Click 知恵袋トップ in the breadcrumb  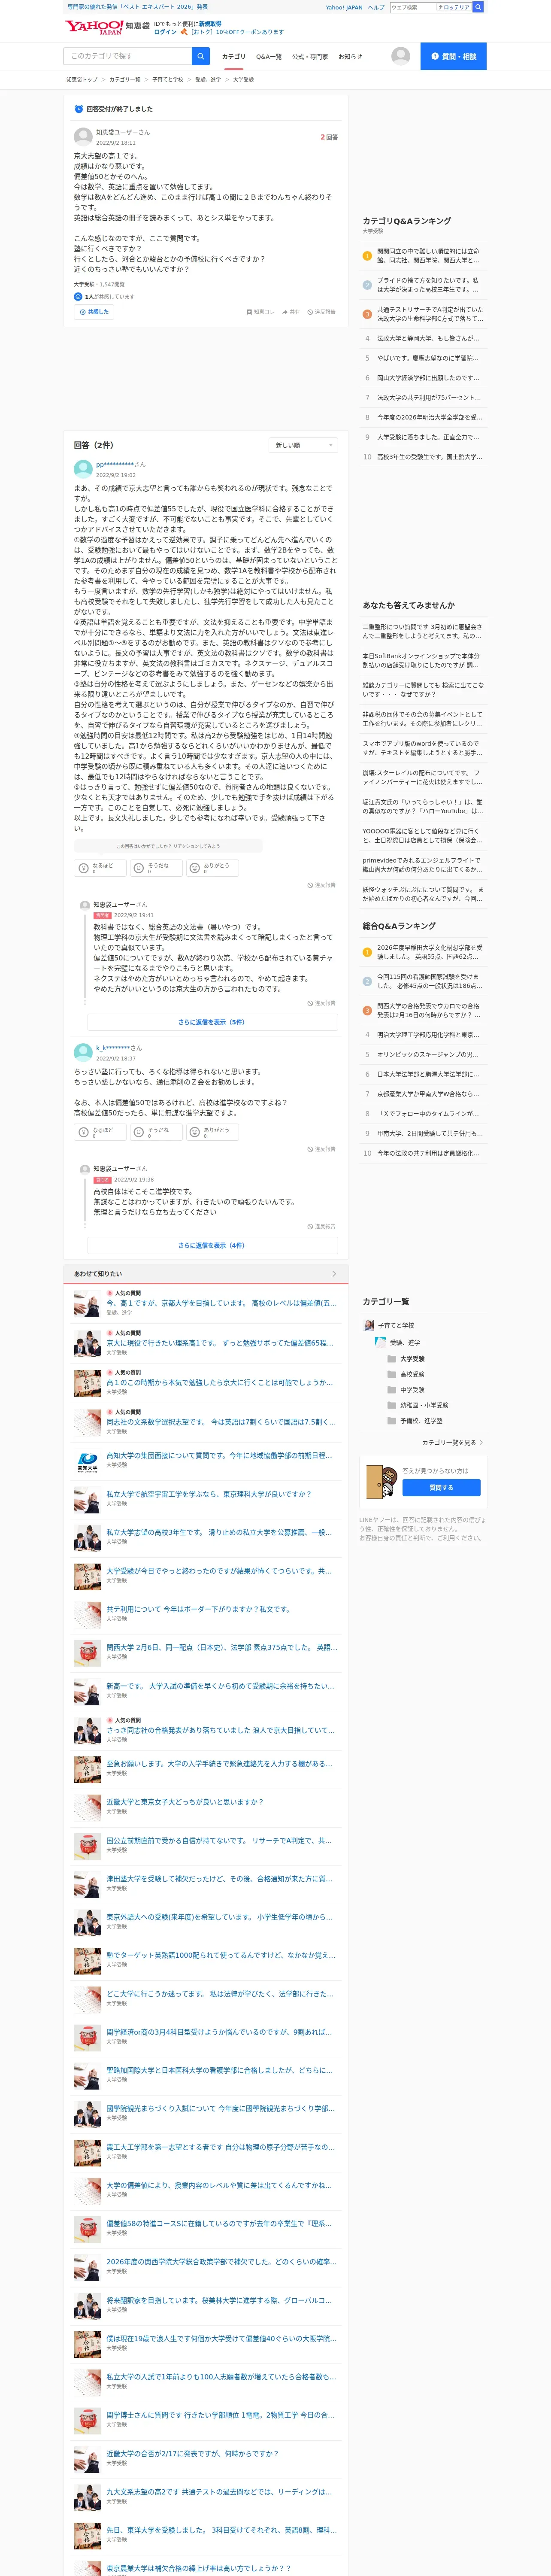(x=82, y=79)
